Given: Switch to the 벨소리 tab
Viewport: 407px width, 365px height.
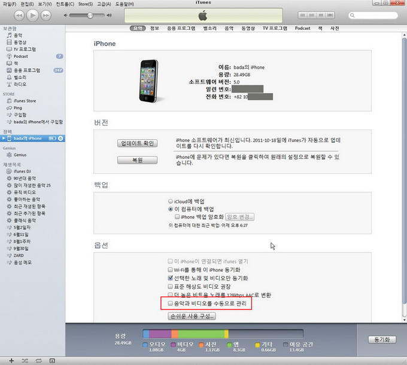Looking at the screenshot, I should point(209,28).
